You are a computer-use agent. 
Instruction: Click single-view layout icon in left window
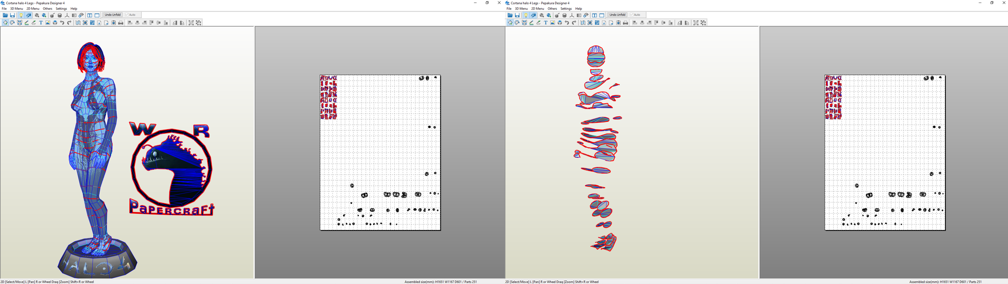coord(97,15)
